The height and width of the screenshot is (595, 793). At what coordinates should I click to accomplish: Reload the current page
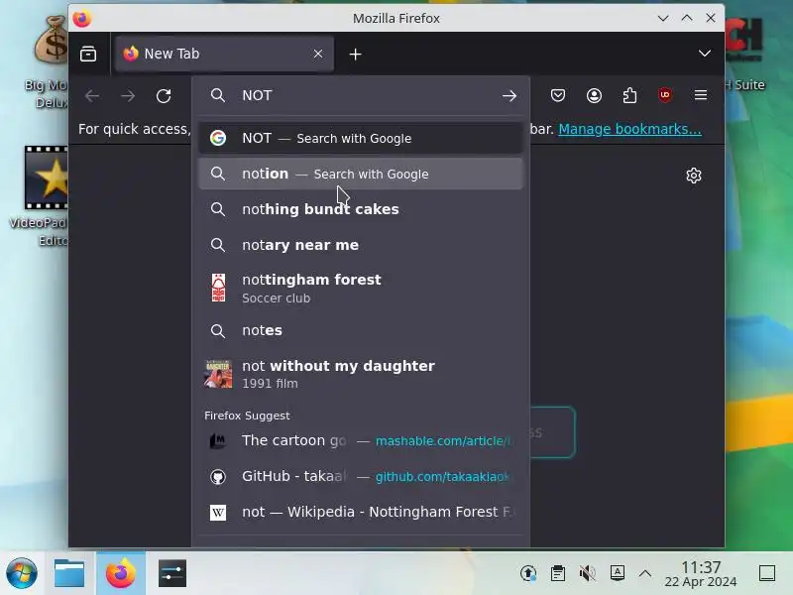pos(164,95)
